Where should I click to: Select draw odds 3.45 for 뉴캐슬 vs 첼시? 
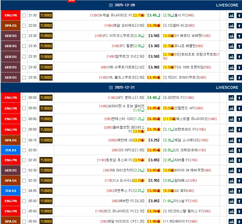(154, 15)
